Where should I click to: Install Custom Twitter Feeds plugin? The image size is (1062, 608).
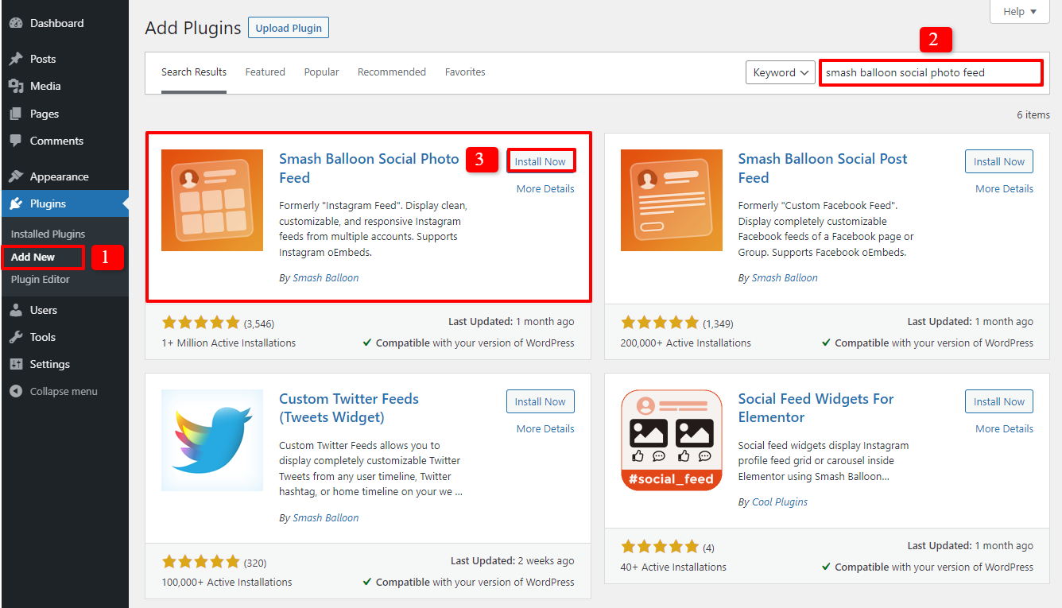(541, 401)
